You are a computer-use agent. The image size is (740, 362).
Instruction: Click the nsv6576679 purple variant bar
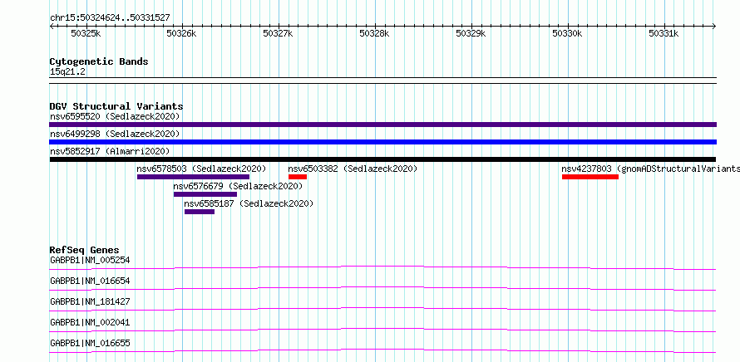[205, 194]
